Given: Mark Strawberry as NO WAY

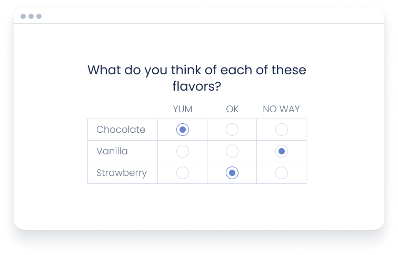Looking at the screenshot, I should tap(282, 173).
